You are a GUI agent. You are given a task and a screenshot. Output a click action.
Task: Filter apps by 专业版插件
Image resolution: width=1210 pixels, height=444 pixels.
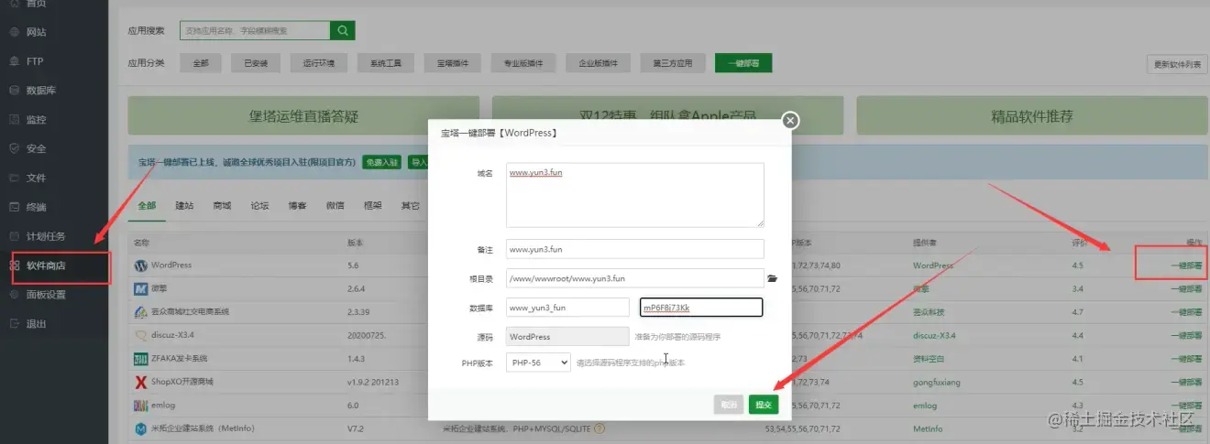point(523,63)
